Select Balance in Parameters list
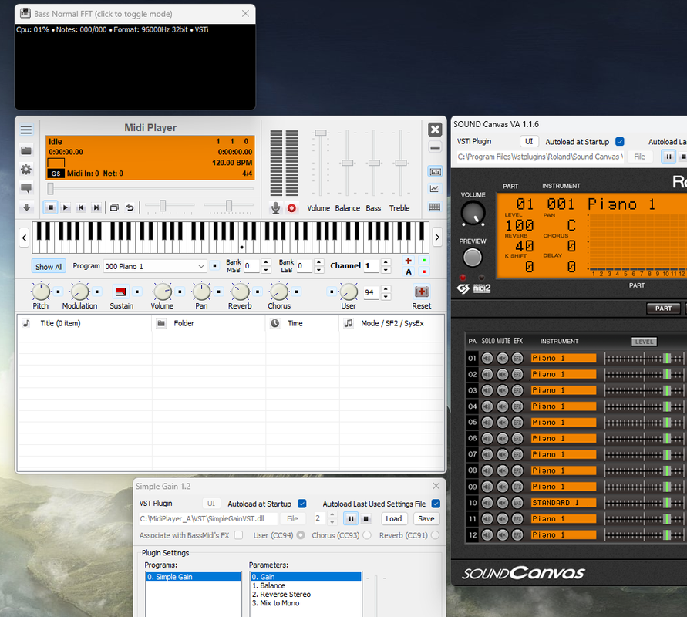The height and width of the screenshot is (617, 687). pyautogui.click(x=305, y=586)
